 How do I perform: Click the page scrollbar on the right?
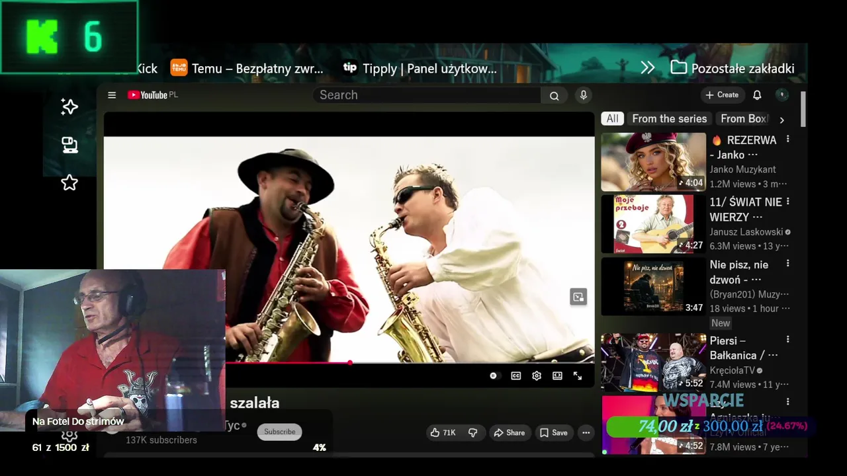(803, 109)
